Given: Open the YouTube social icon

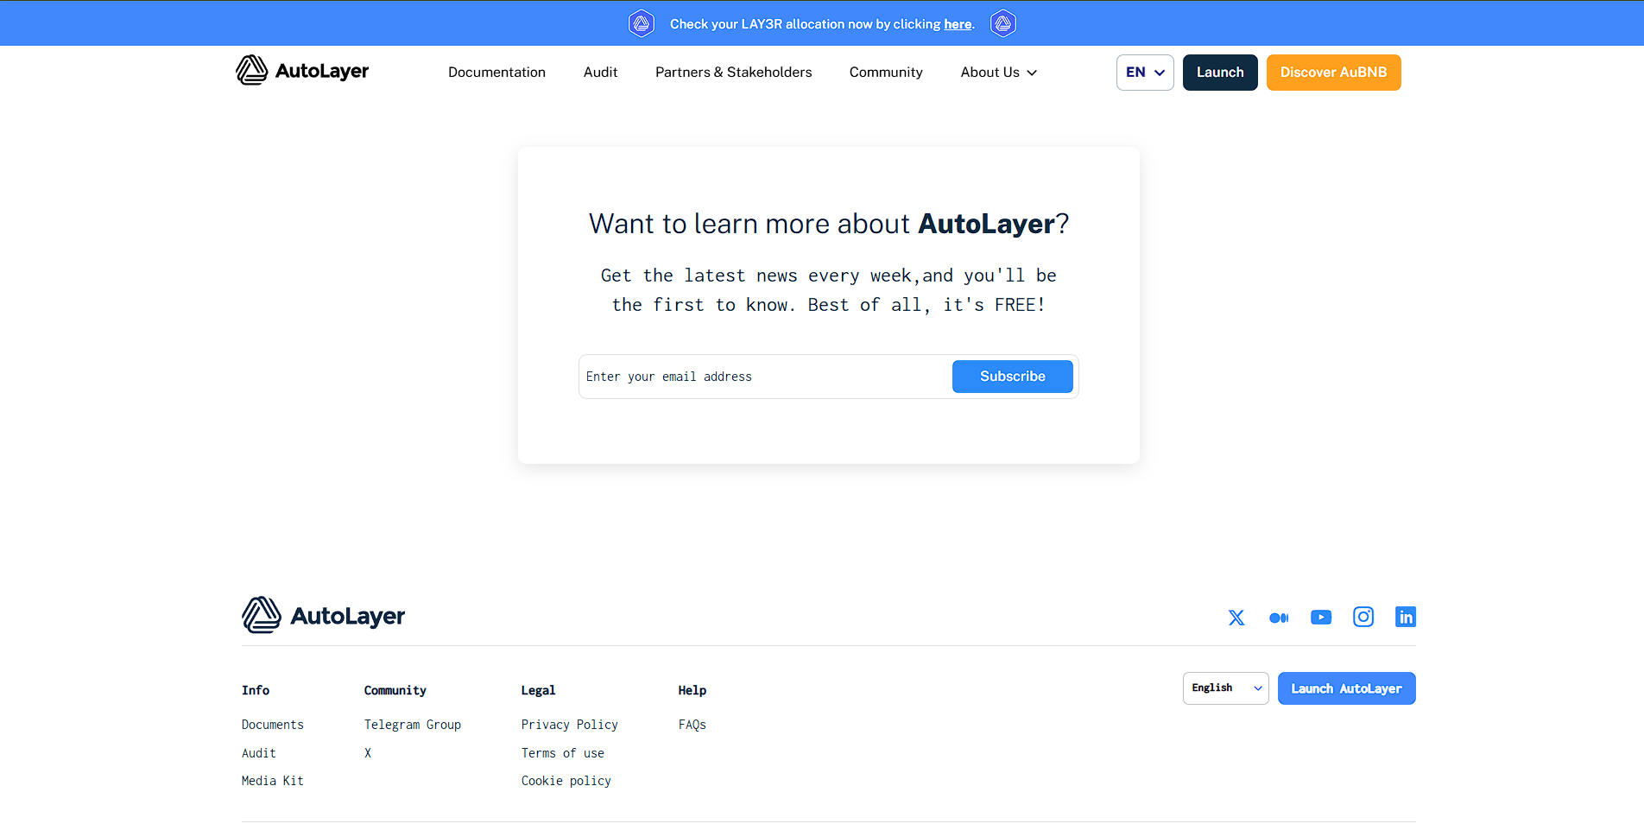Looking at the screenshot, I should click(x=1321, y=617).
